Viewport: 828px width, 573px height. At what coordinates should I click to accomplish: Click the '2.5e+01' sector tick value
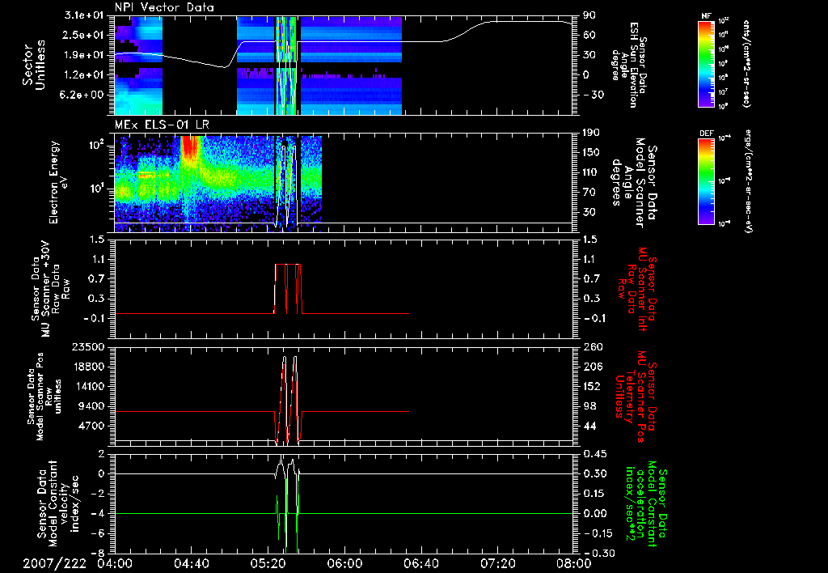tap(84, 35)
